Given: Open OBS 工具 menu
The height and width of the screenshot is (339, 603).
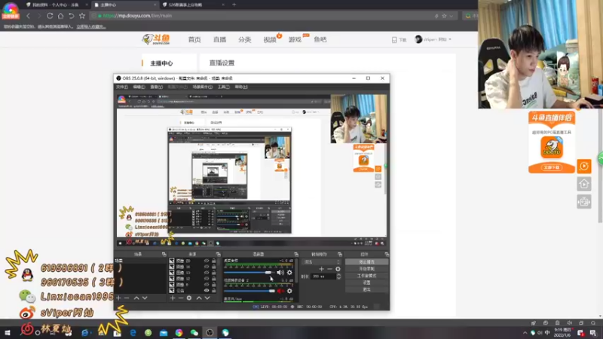Looking at the screenshot, I should tap(223, 87).
